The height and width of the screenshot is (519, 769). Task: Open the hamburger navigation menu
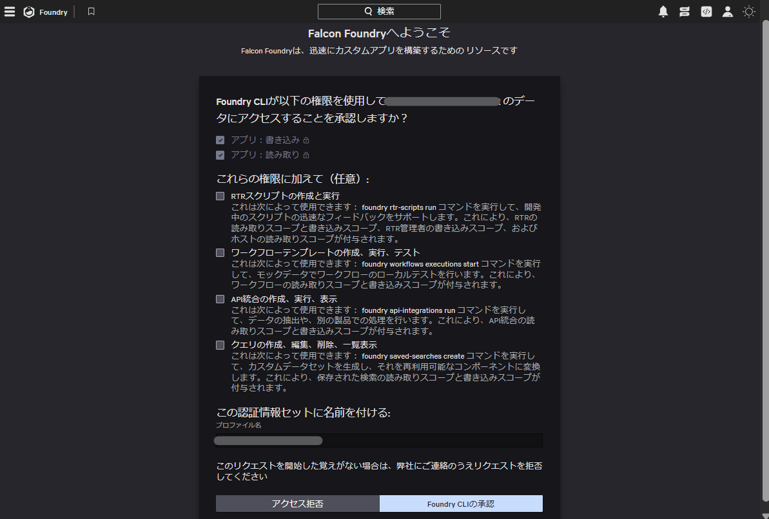coord(10,11)
